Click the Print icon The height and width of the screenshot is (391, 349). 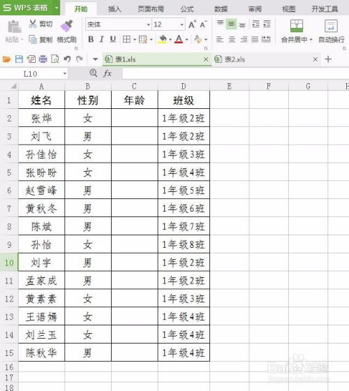pos(43,59)
